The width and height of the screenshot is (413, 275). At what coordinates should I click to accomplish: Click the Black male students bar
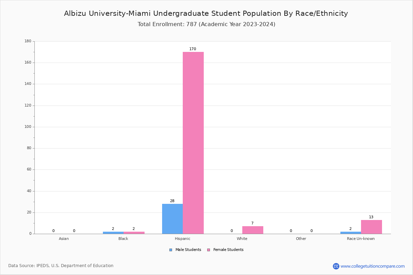click(x=113, y=233)
